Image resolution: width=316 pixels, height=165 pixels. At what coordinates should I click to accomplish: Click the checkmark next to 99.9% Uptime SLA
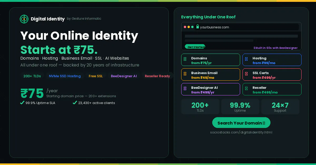[22, 102]
